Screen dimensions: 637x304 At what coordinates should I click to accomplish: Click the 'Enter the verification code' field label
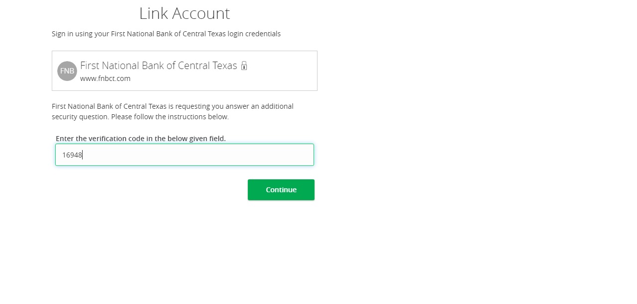pyautogui.click(x=140, y=139)
